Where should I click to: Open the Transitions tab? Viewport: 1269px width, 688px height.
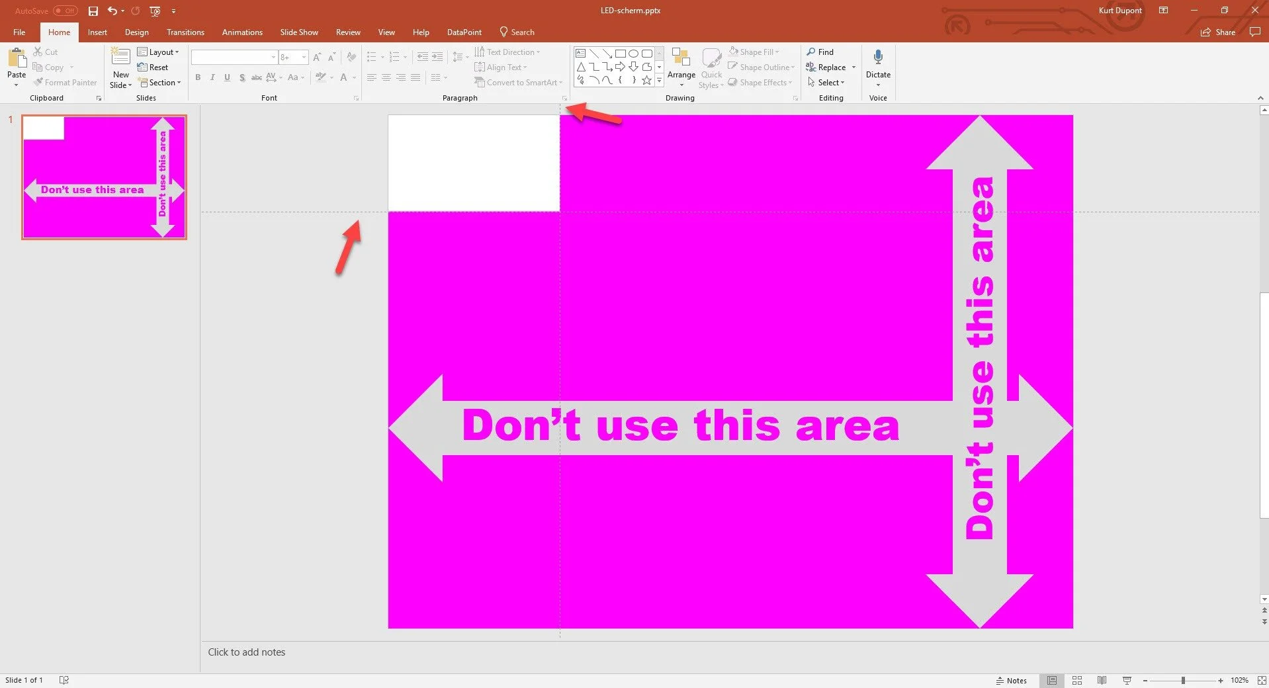(185, 32)
